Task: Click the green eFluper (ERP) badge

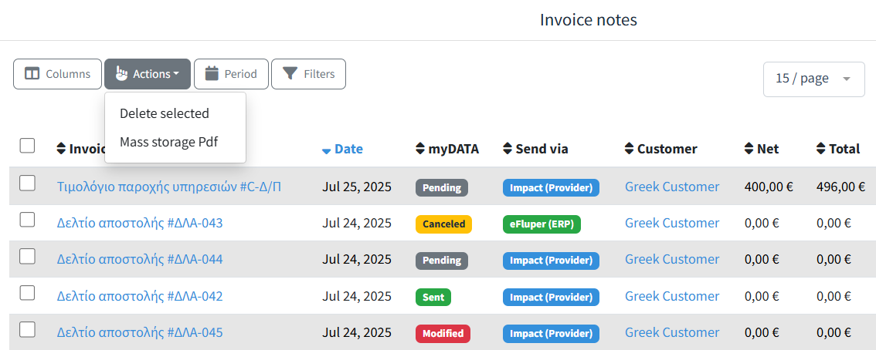Action: tap(541, 224)
